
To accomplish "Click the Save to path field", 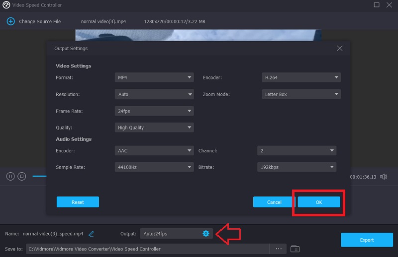I will pyautogui.click(x=147, y=249).
